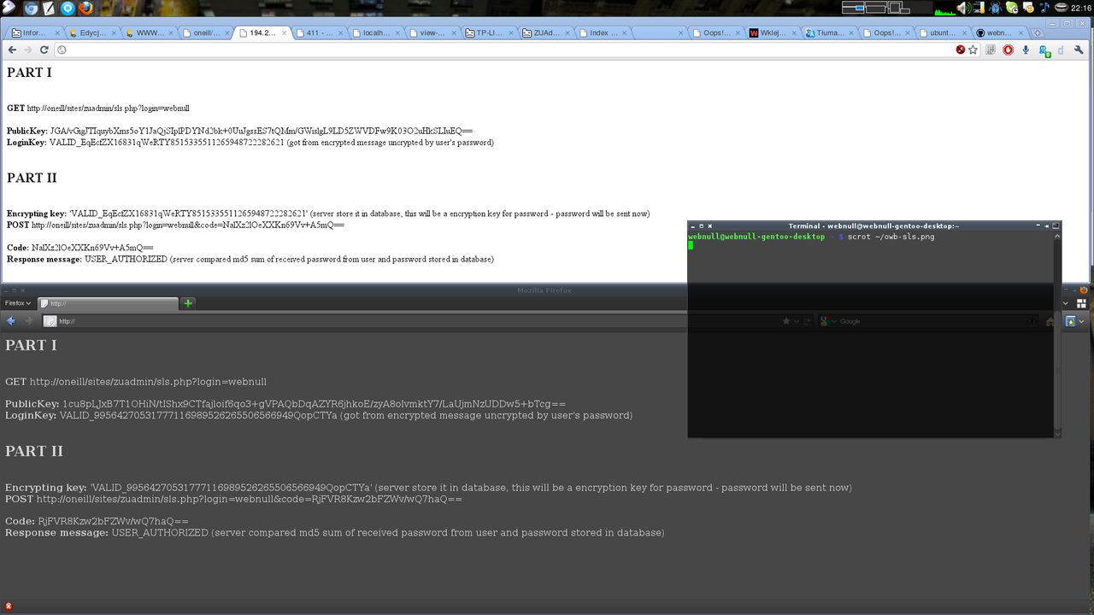Go forward in the Chrome window
Screen dimensions: 1094x615
(x=27, y=50)
